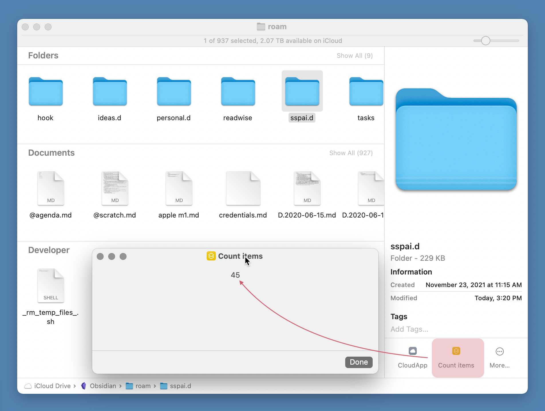
Task: Select the apple m1.md file
Action: (179, 188)
